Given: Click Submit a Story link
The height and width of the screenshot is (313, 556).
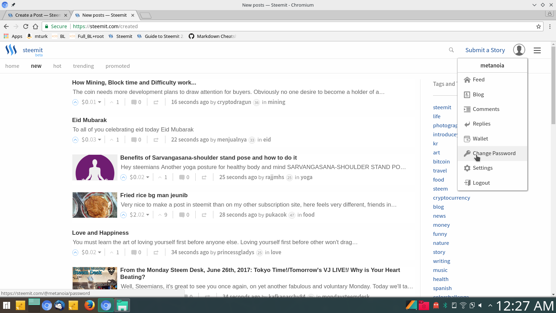Looking at the screenshot, I should click(485, 50).
